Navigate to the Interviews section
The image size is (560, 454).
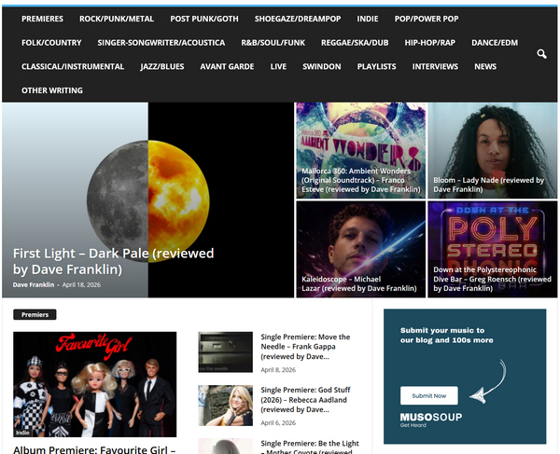435,67
